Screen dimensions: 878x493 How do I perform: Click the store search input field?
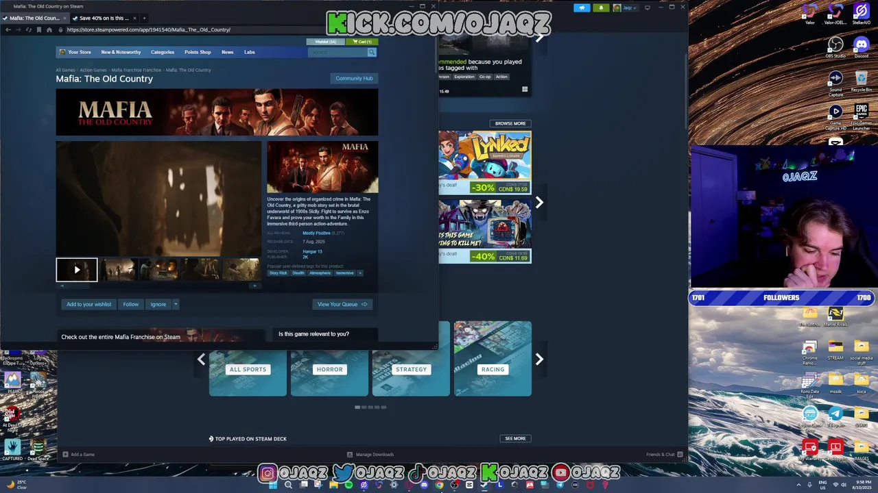click(x=337, y=52)
